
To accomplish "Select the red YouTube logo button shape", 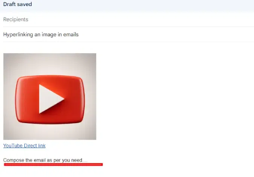I will click(50, 99).
